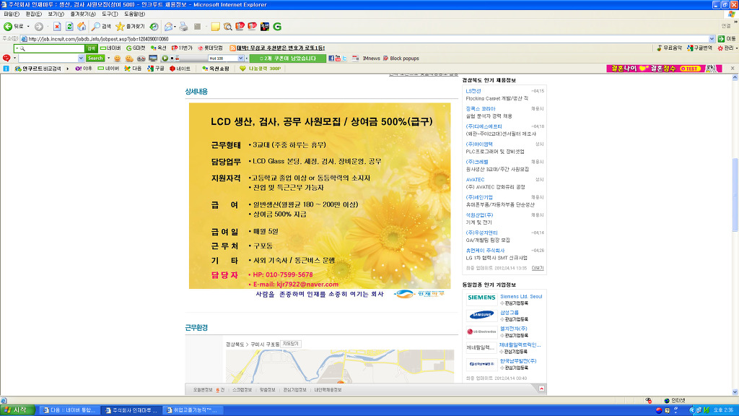Open the 보기(V) menu

pyautogui.click(x=56, y=14)
